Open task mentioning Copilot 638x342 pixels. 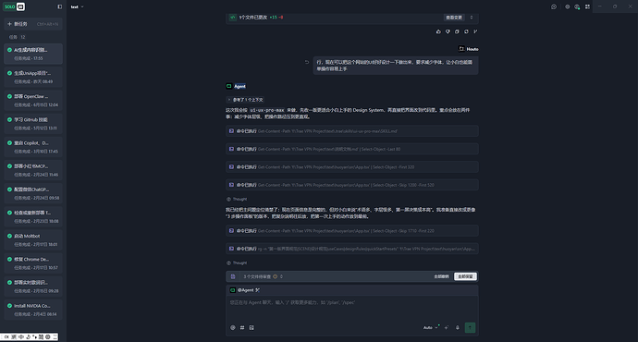[x=33, y=147]
